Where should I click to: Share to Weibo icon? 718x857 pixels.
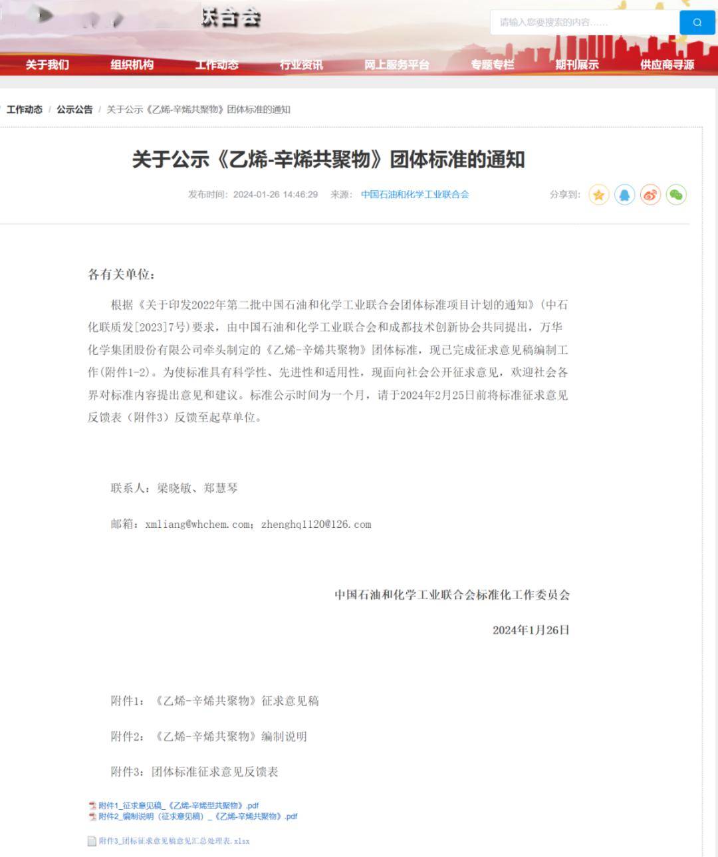(650, 195)
